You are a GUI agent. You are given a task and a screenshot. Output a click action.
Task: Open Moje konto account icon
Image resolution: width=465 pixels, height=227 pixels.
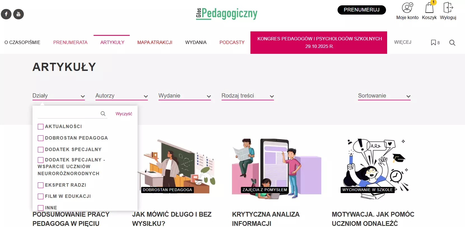pos(407,8)
